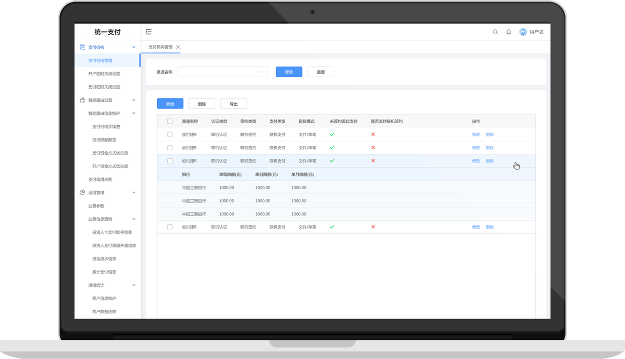Open the 渠道名称 dropdown
The width and height of the screenshot is (625, 359).
(x=222, y=72)
